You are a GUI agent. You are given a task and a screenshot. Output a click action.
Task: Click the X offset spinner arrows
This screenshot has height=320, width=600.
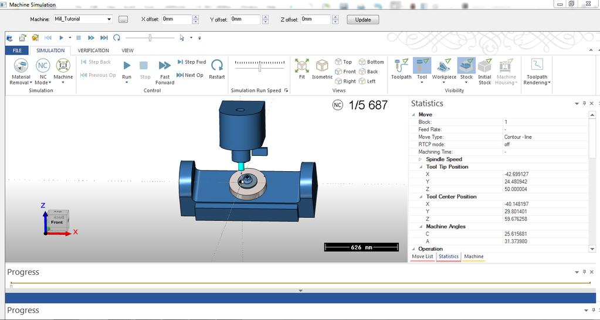coord(195,19)
